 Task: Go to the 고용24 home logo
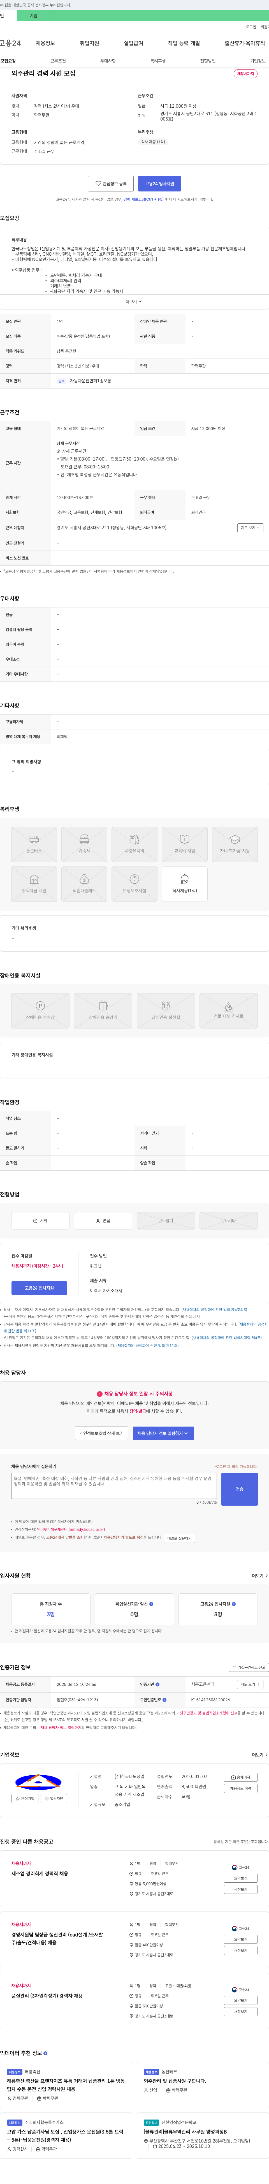(10, 43)
